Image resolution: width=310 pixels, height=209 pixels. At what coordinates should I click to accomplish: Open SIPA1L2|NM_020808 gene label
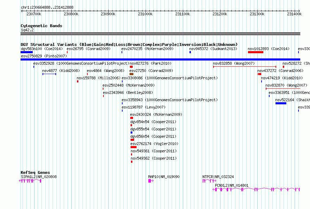tap(39, 177)
